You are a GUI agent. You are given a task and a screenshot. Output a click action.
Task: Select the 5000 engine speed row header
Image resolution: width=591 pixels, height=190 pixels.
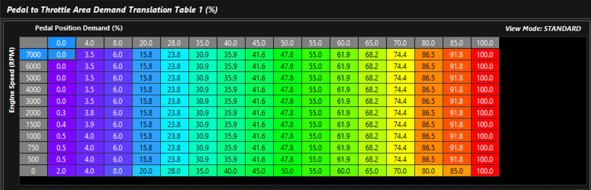[34, 78]
